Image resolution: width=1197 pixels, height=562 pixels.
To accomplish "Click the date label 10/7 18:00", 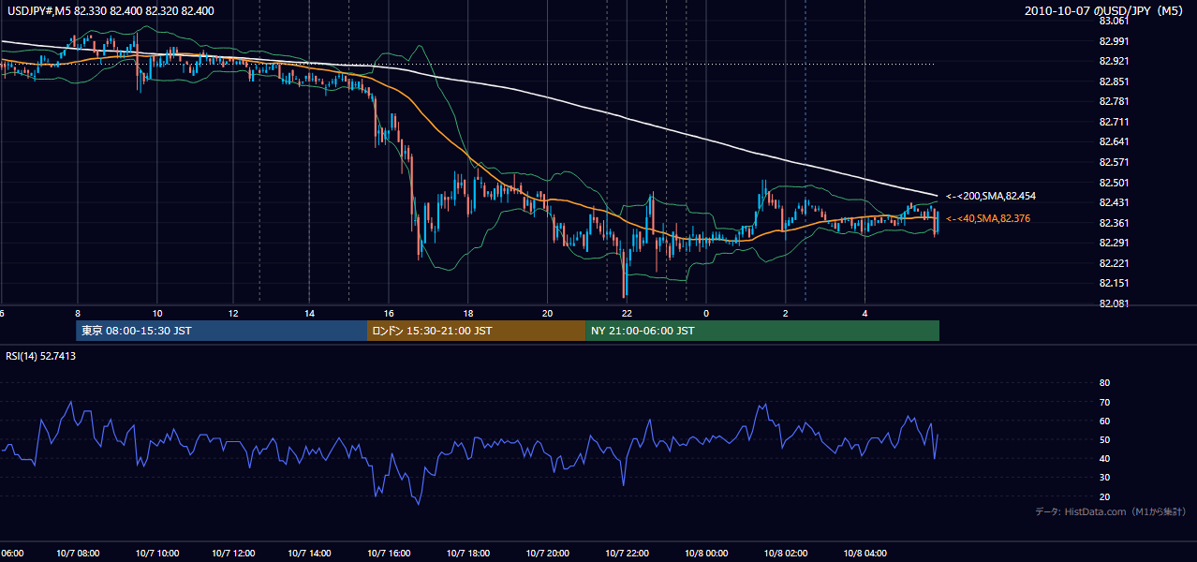I will [466, 554].
